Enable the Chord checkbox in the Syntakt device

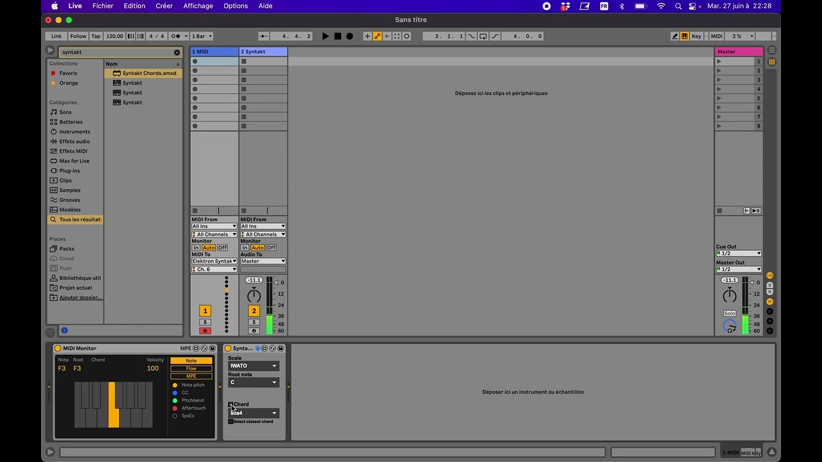(231, 404)
